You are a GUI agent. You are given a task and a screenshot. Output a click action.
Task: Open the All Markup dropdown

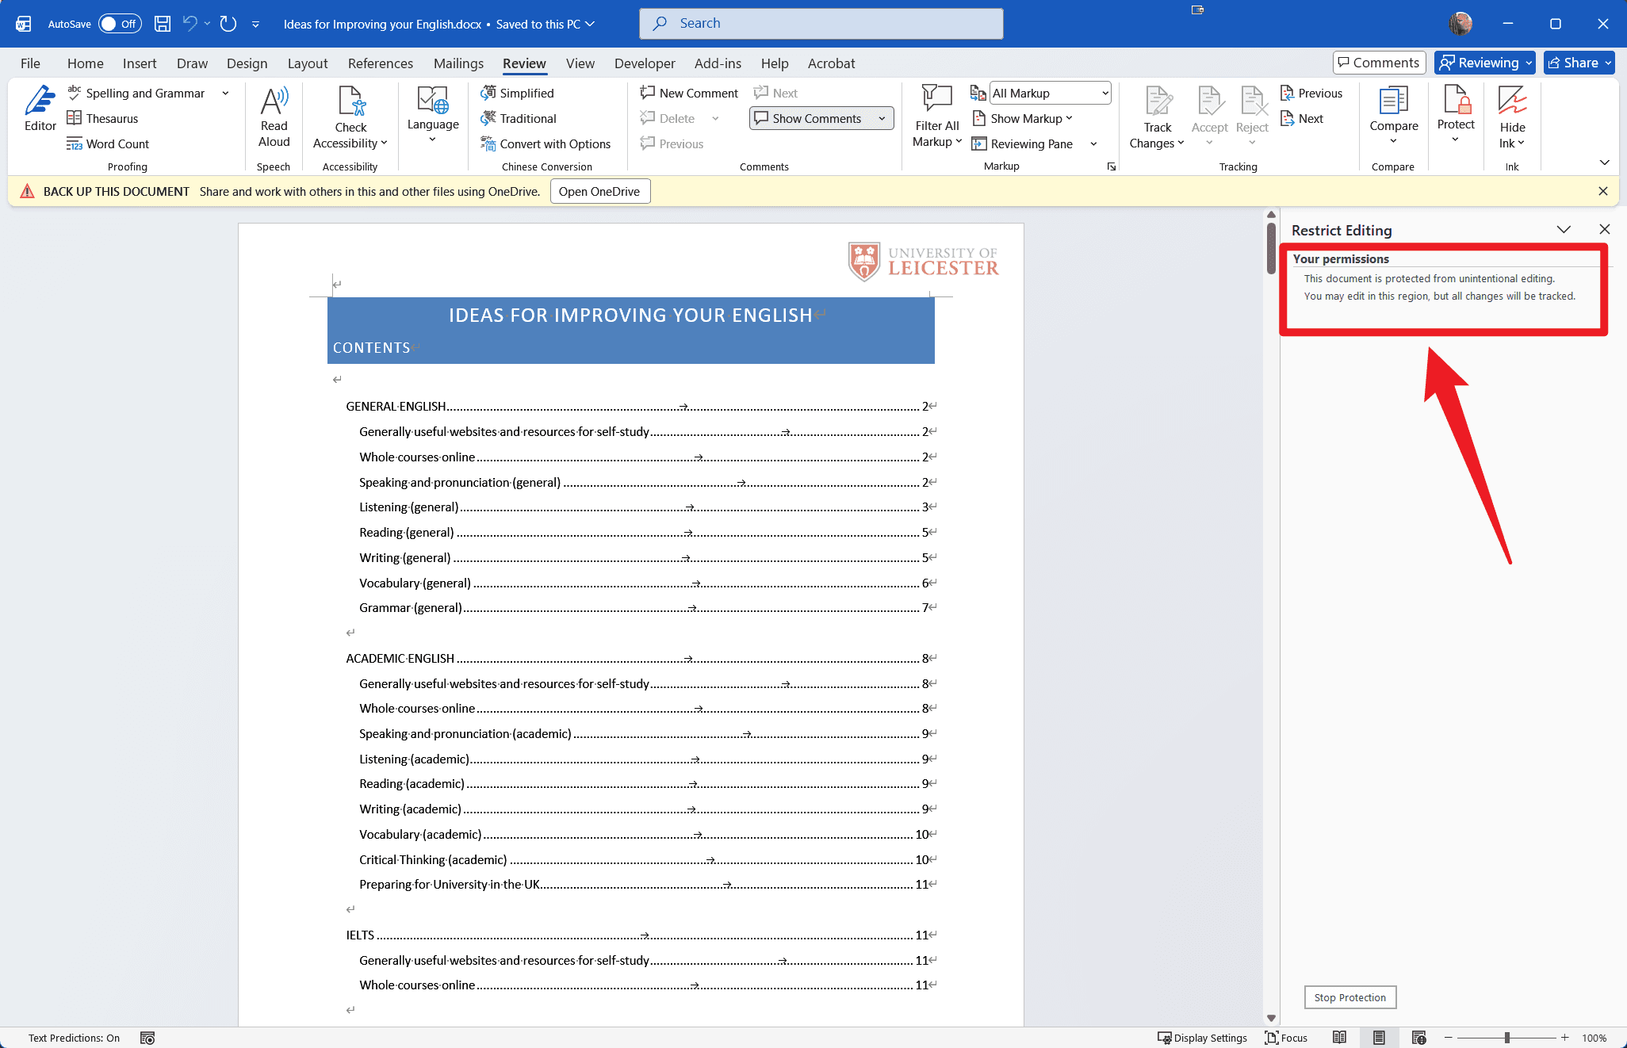1051,93
